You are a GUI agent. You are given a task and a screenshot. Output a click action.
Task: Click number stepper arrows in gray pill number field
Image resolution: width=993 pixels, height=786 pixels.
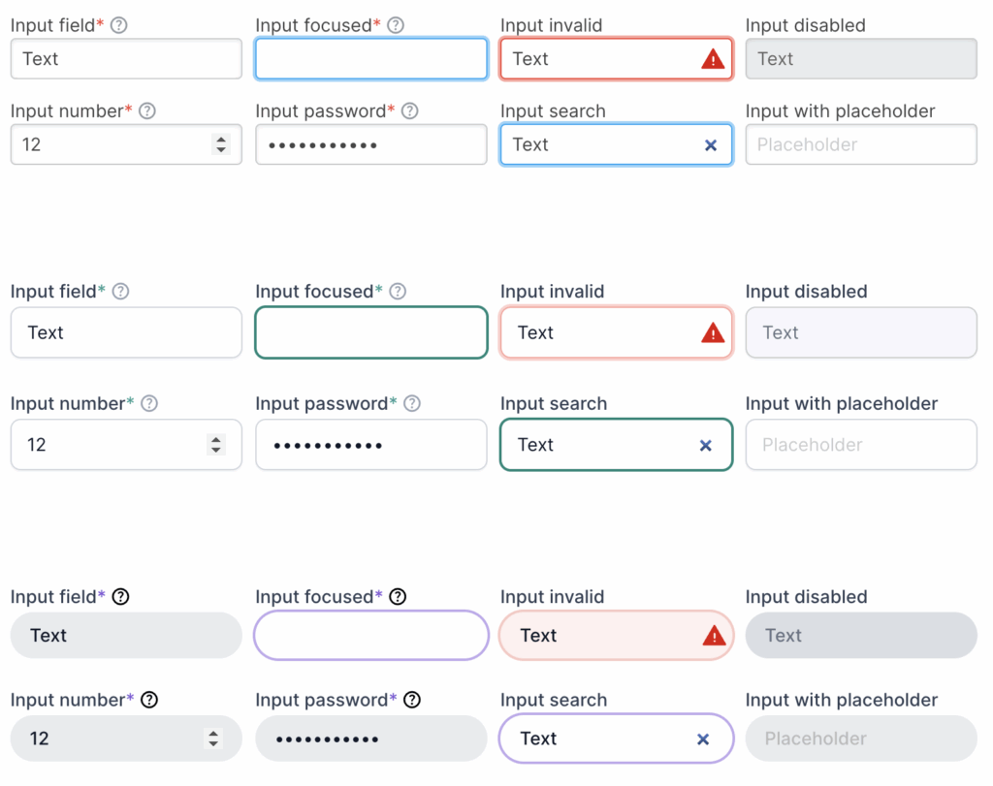pyautogui.click(x=213, y=739)
